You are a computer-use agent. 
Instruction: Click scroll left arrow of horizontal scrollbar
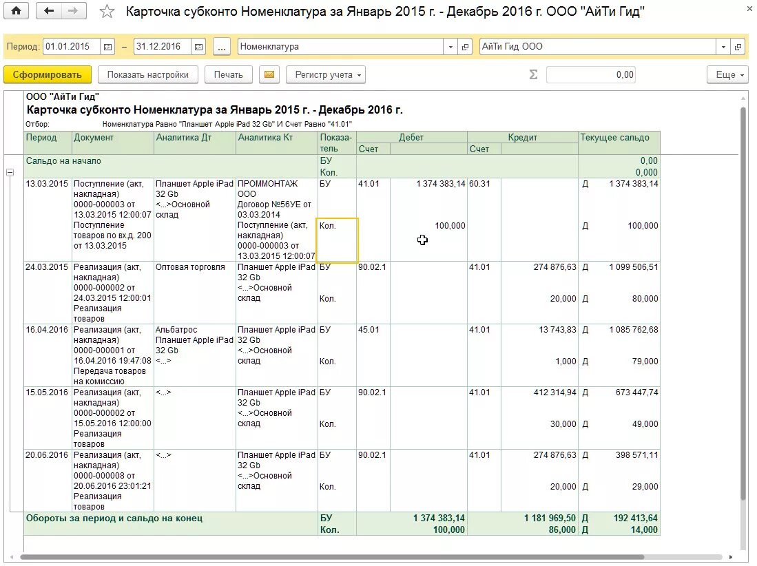pyautogui.click(x=12, y=557)
